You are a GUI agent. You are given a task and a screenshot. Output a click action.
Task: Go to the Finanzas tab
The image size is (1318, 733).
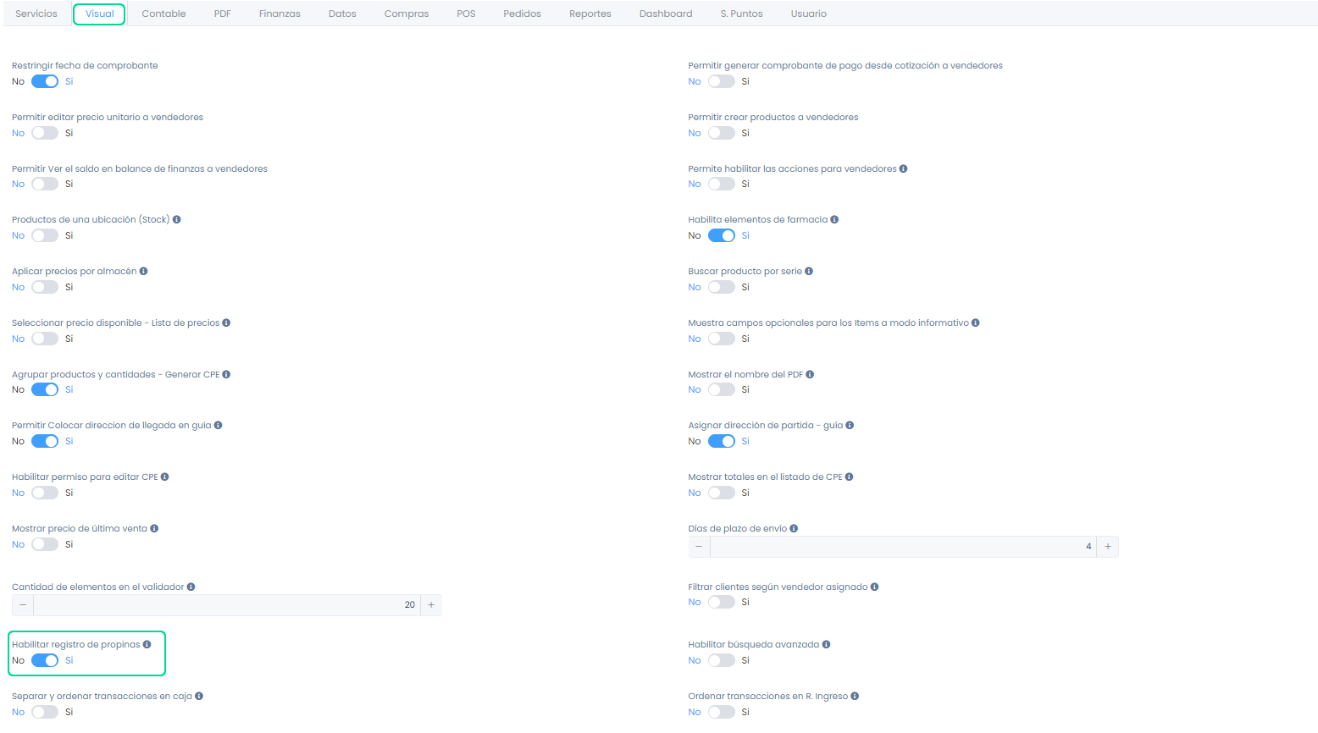click(x=280, y=14)
